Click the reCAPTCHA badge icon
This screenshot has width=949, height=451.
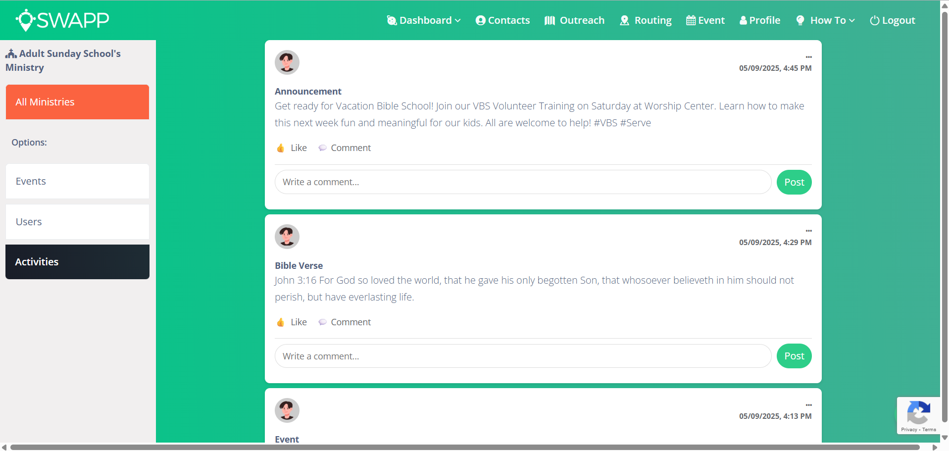[918, 412]
